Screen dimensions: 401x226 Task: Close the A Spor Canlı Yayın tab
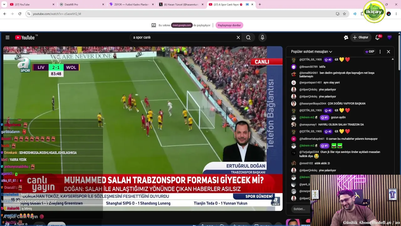(252, 4)
